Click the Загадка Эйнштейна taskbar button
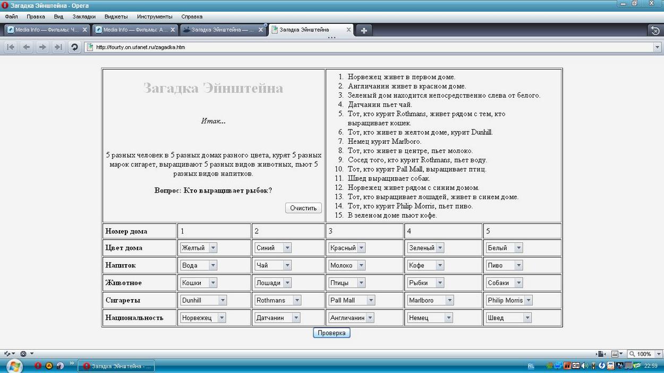 click(x=117, y=366)
